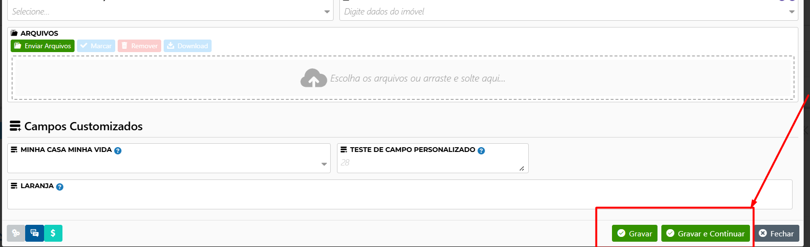Image resolution: width=810 pixels, height=247 pixels.
Task: Click the Marcar files button
Action: pyautogui.click(x=96, y=46)
